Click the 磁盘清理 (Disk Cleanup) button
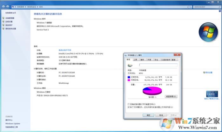 point(171,96)
